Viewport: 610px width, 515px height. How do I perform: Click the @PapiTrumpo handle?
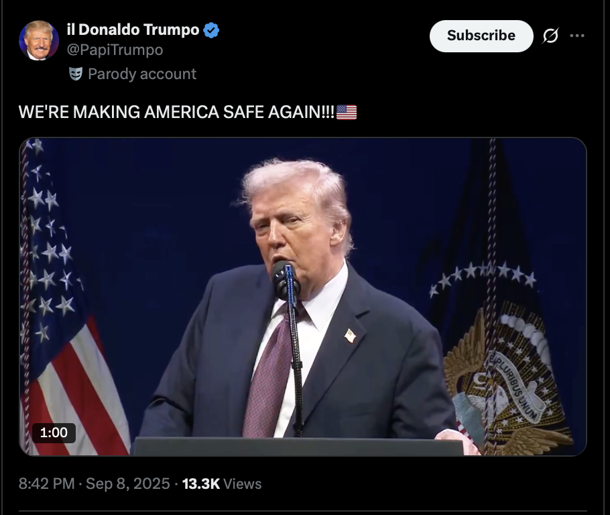115,50
